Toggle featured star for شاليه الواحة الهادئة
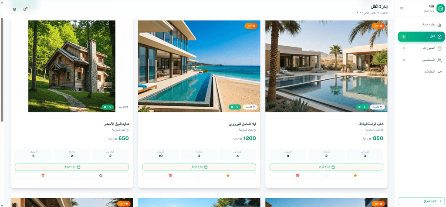The image size is (446, 207). (x=355, y=176)
